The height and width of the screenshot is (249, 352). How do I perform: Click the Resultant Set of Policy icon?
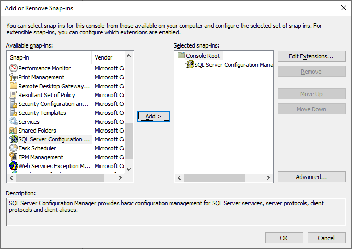[14, 95]
